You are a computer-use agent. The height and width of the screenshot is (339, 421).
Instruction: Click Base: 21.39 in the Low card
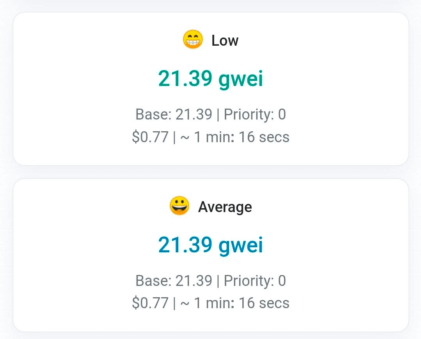point(174,114)
